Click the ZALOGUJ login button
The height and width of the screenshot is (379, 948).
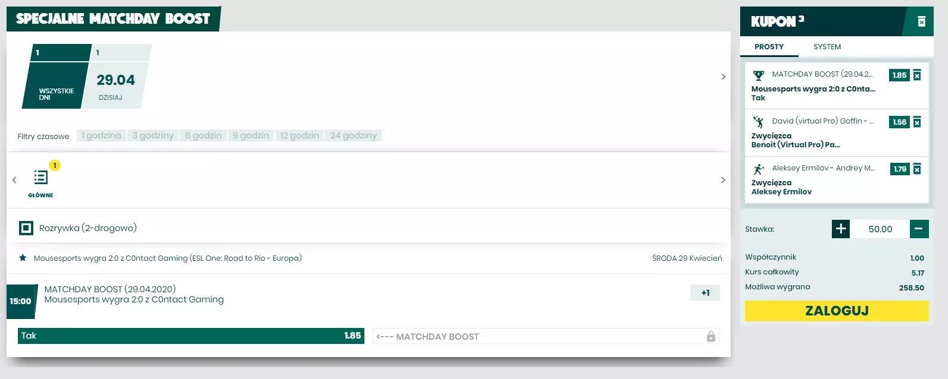pos(837,311)
